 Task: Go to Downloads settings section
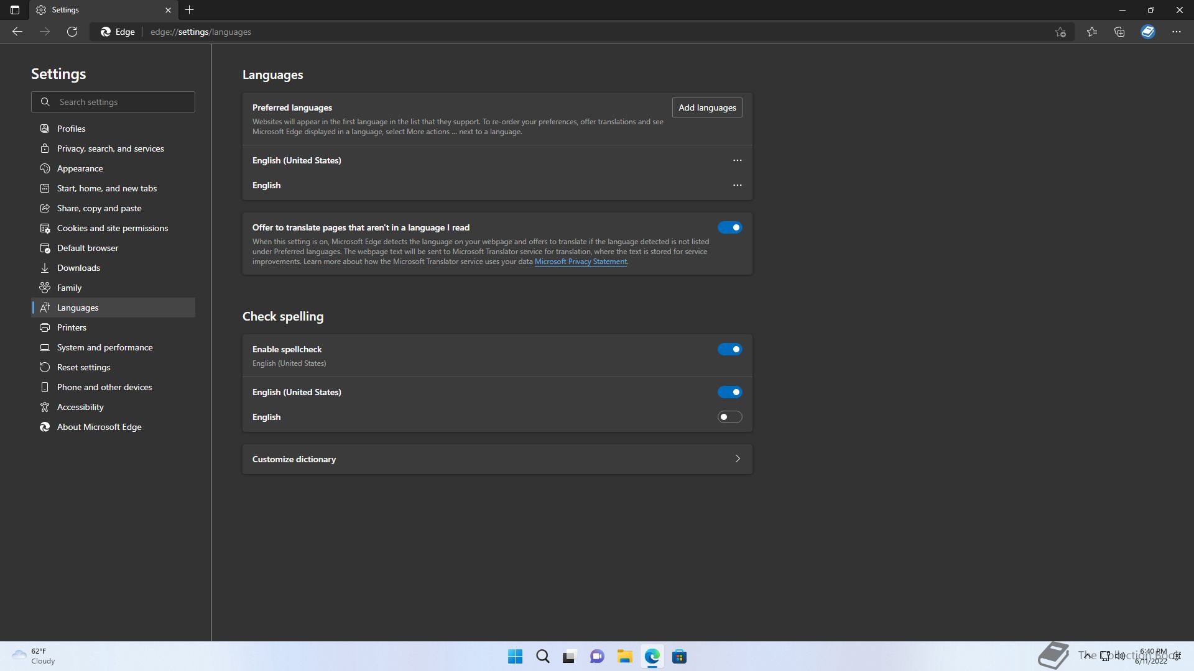click(x=78, y=268)
